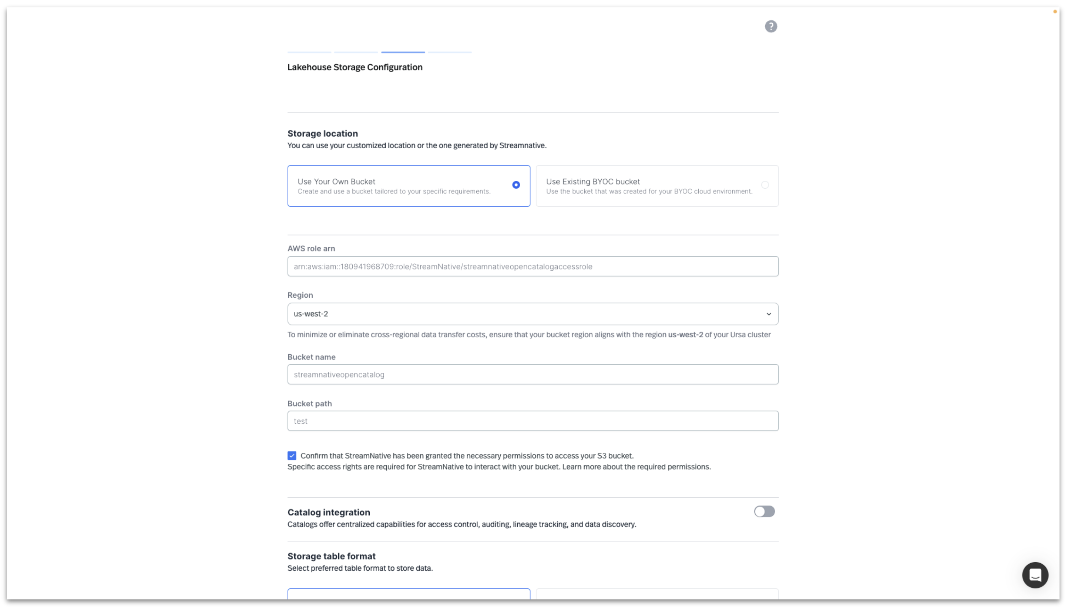
Task: Click the Region dropdown chevron icon
Action: click(769, 314)
